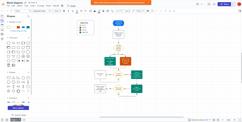The width and height of the screenshot is (242, 122).
Task: Open the Insert menu
Action: click(33, 6)
